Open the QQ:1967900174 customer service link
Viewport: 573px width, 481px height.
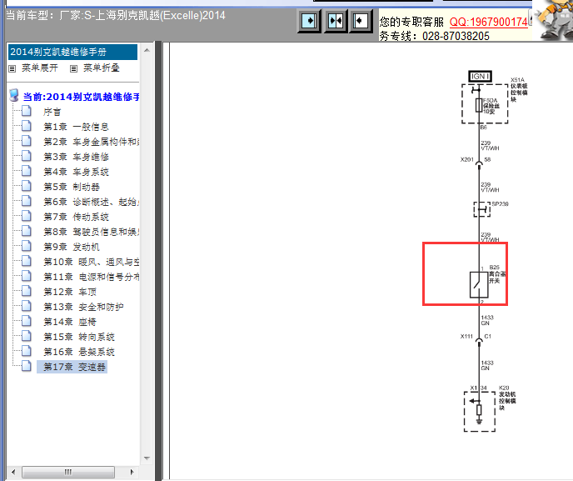pyautogui.click(x=489, y=22)
